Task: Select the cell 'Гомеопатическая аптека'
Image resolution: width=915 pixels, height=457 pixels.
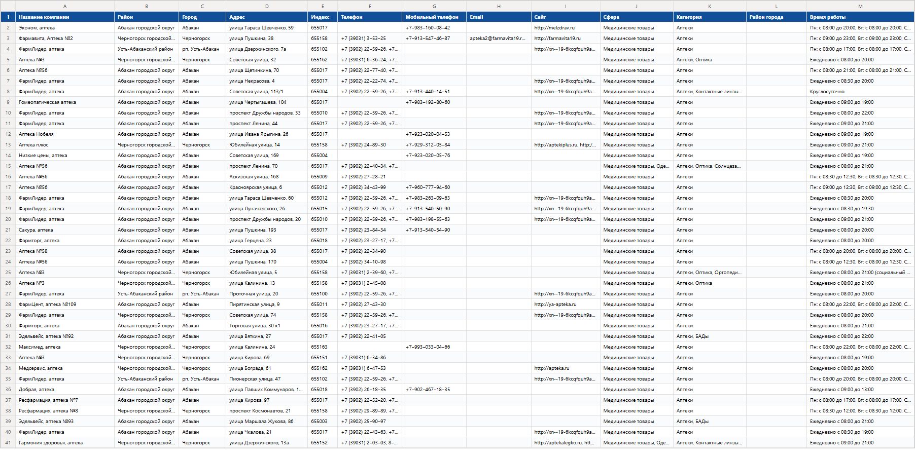Action: (65, 102)
